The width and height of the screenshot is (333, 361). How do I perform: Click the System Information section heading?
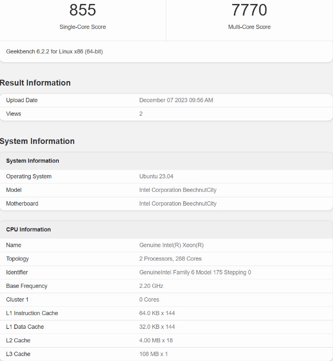38,141
